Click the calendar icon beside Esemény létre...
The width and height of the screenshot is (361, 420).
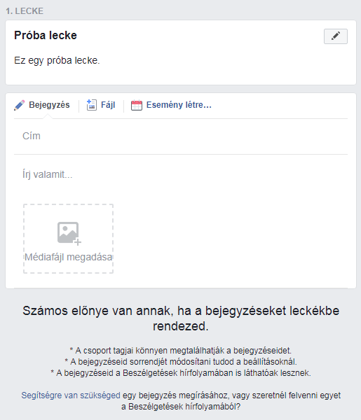coord(137,105)
